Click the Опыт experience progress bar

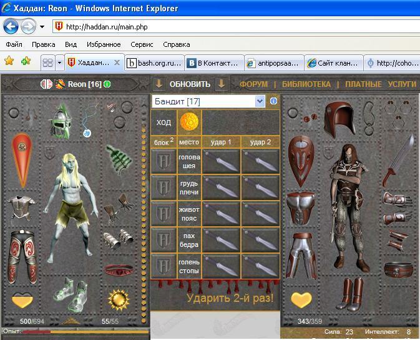tap(85, 332)
